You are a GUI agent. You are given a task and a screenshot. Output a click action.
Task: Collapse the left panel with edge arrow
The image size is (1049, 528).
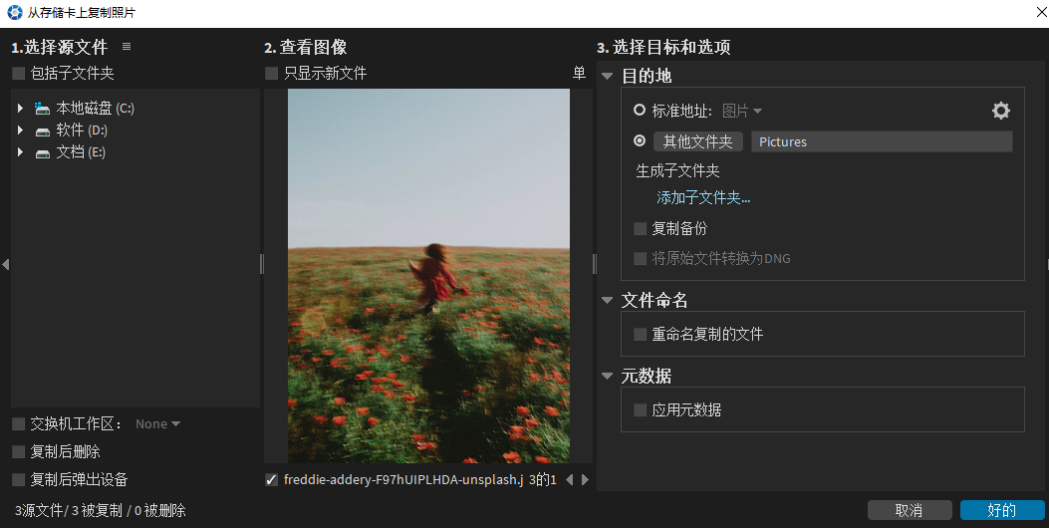(x=5, y=264)
